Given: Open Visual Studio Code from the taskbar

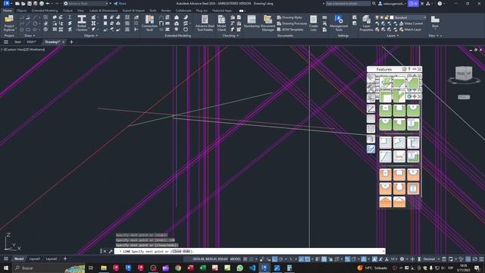Looking at the screenshot, I should coord(252,268).
